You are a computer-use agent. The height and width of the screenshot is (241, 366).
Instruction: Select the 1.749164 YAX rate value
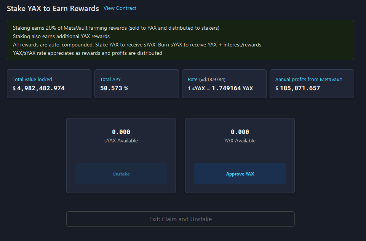232,88
